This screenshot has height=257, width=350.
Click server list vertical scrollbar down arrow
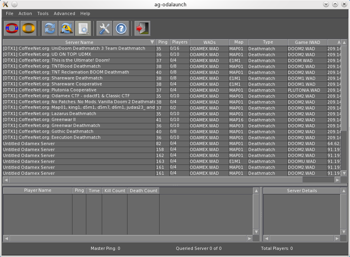(344, 173)
